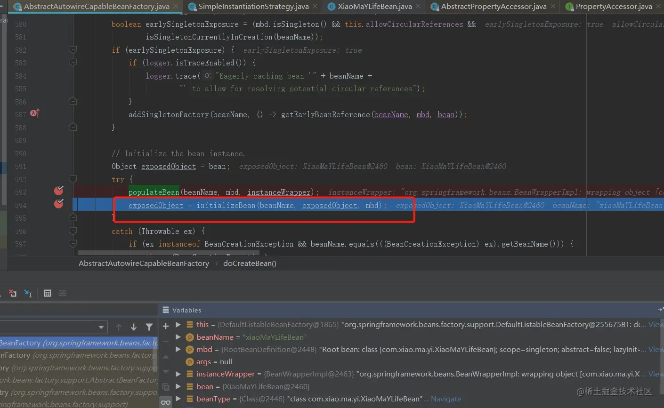The width and height of the screenshot is (664, 408).
Task: Click the file icon on SimpleInstantiationStrategy.java tab
Action: coord(192,7)
